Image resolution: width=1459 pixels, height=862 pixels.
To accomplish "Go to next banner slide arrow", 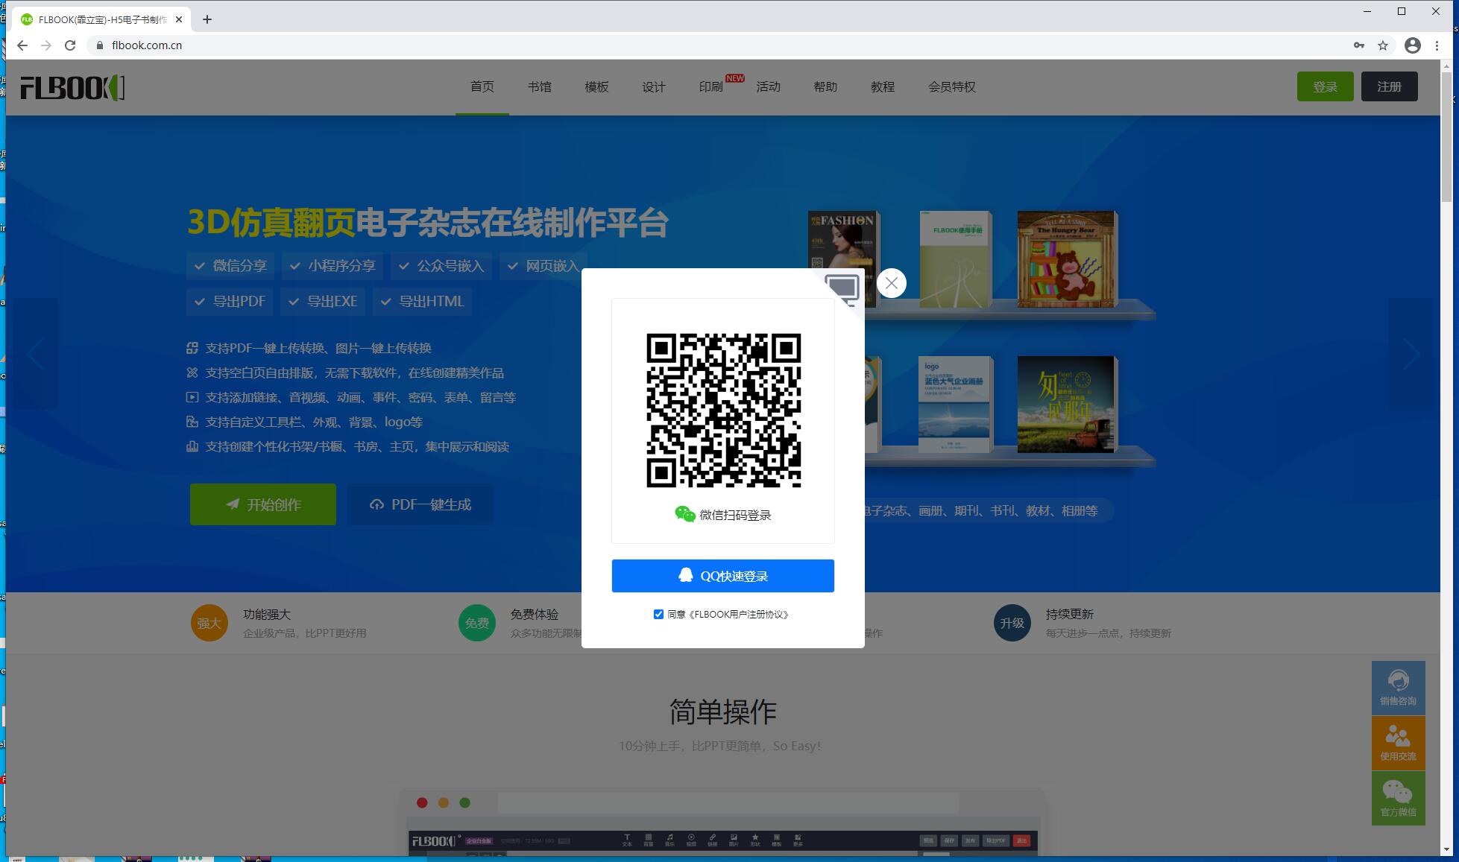I will tap(1411, 354).
